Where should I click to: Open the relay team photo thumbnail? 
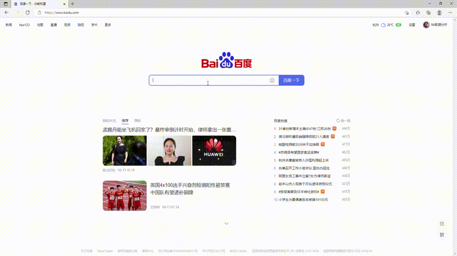pos(125,195)
